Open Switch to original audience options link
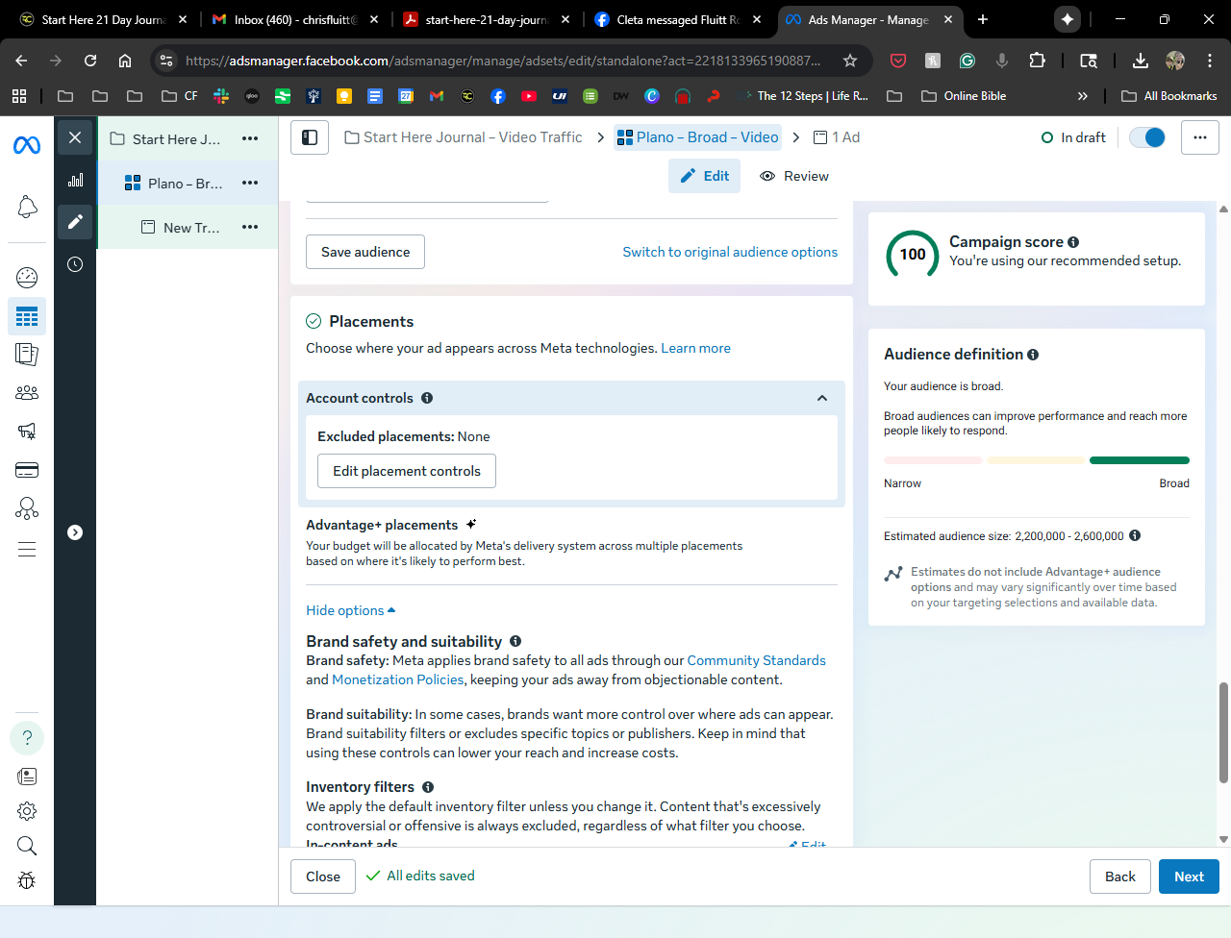This screenshot has height=938, width=1231. point(730,252)
